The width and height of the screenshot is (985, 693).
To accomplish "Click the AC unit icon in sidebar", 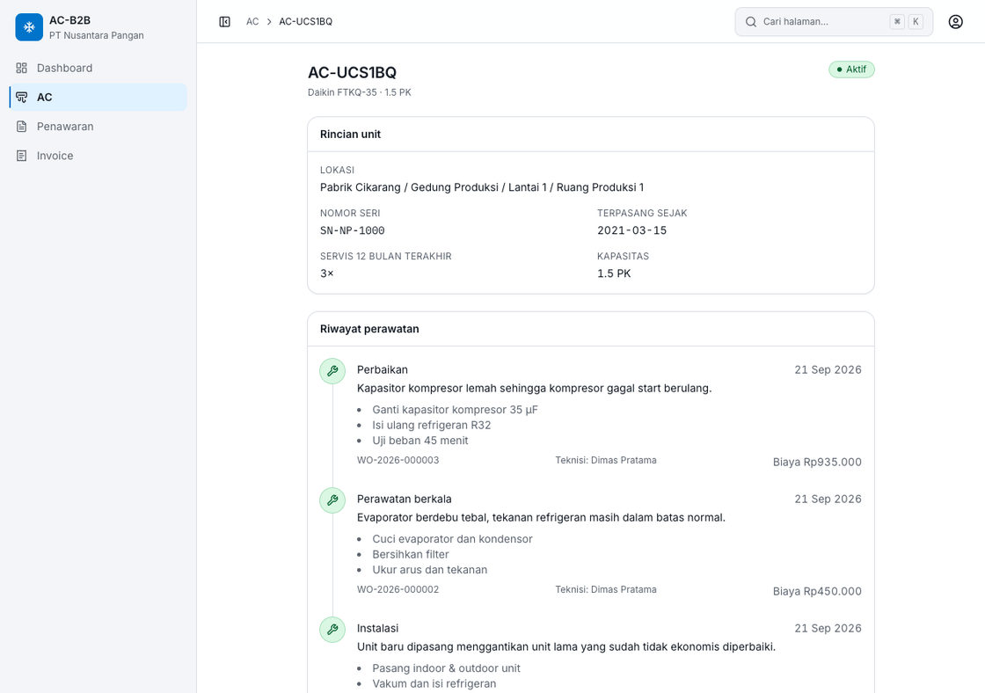I will (21, 98).
